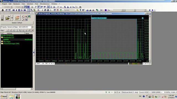The height and width of the screenshot is (99, 177).
Task: Click the solid blue square toolbar icon
Action: click(106, 10)
